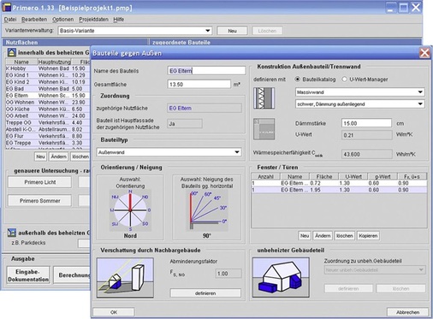Select S direction on the orientation compass
Viewport: 433px width, 319px height.
click(130, 229)
